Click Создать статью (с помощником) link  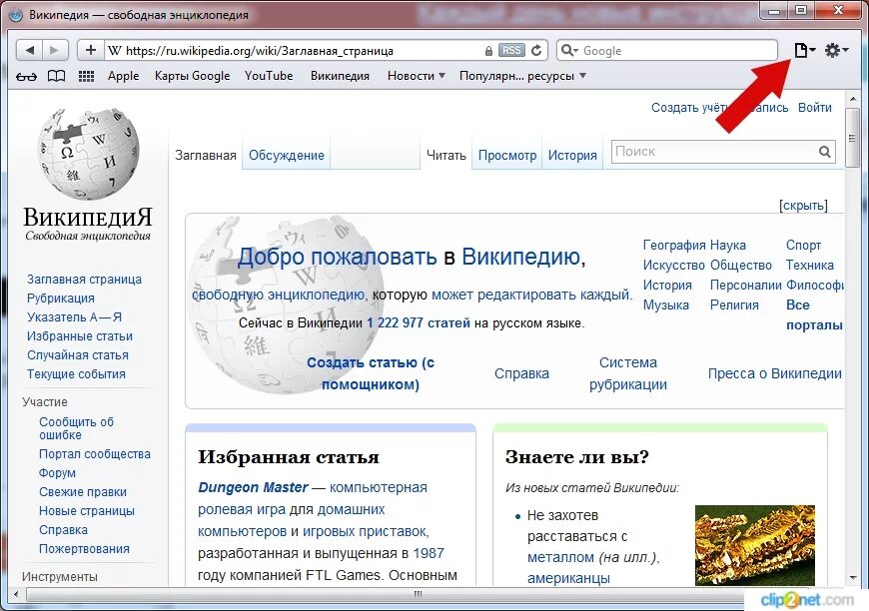point(371,373)
